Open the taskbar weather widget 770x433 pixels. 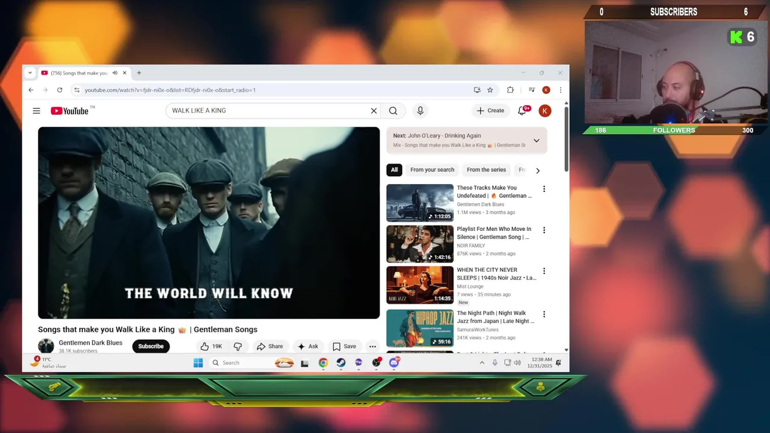pos(48,363)
